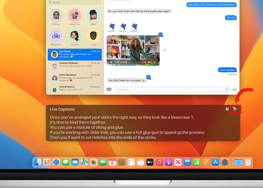Viewport: 263px width, 188px height.
Task: Toggle the Live Captions microphone button
Action: (x=235, y=109)
